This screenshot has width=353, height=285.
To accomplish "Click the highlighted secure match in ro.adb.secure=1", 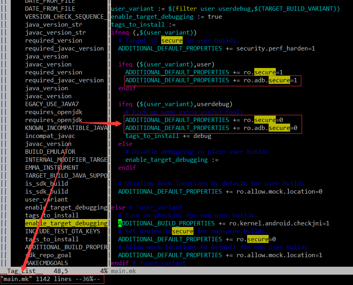I will pyautogui.click(x=279, y=80).
